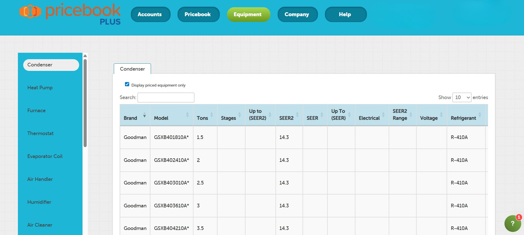Click the Help button
Screen dimensions: 524x235
pyautogui.click(x=345, y=15)
